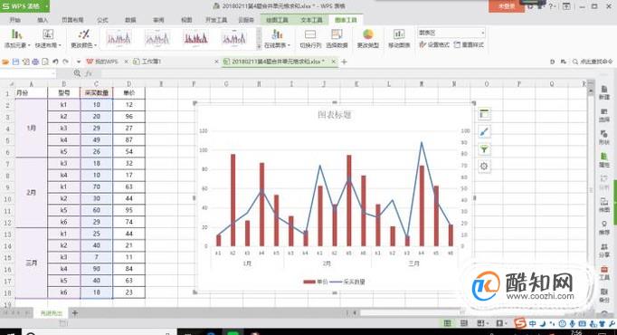Click the chart style paintbrush icon
Image resolution: width=617 pixels, height=335 pixels.
(484, 132)
